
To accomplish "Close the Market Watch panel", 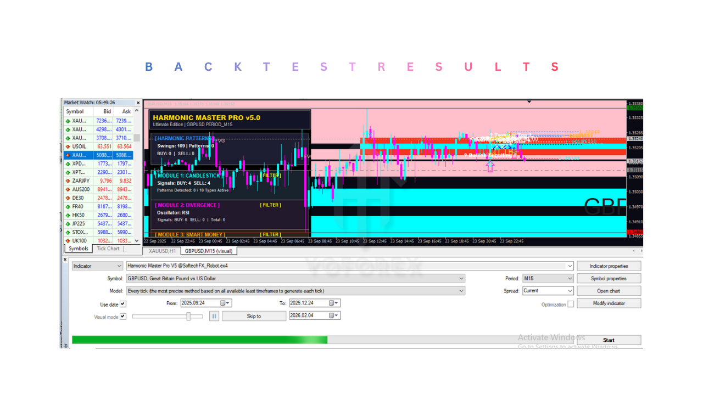I will tap(138, 102).
